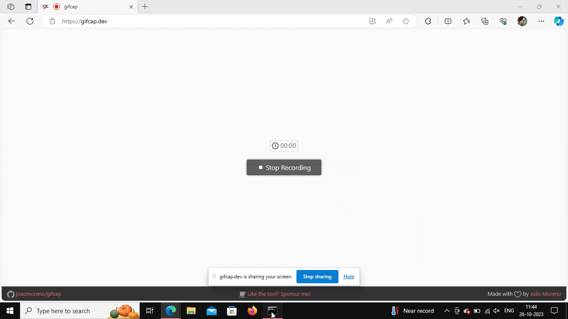This screenshot has width=568, height=319.
Task: Open Collections panel
Action: 485,21
